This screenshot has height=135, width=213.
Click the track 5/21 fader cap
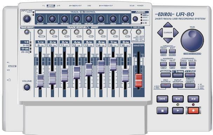pos(89,70)
